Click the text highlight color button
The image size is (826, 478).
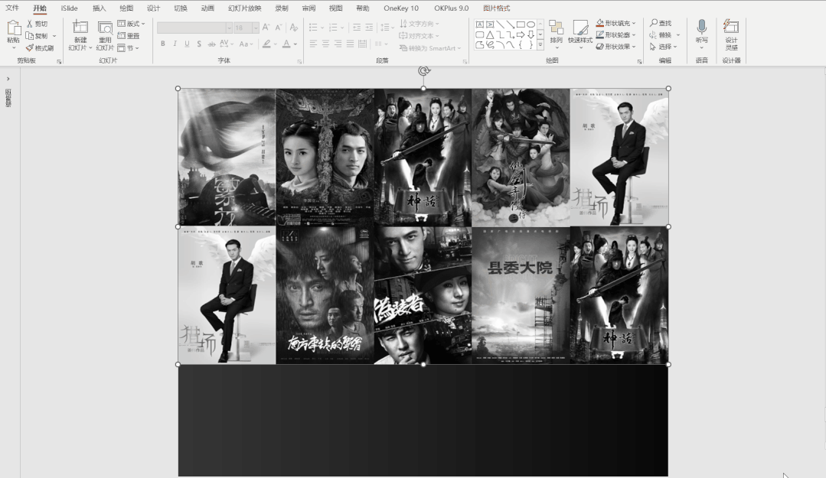(266, 44)
